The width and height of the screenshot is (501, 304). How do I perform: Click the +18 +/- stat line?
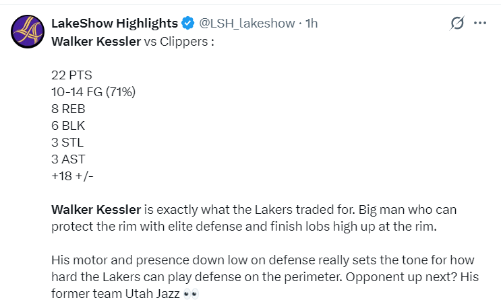pos(72,176)
